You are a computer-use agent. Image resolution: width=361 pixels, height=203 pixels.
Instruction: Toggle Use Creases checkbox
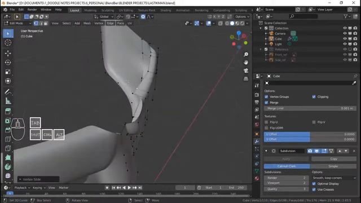coord(314,189)
